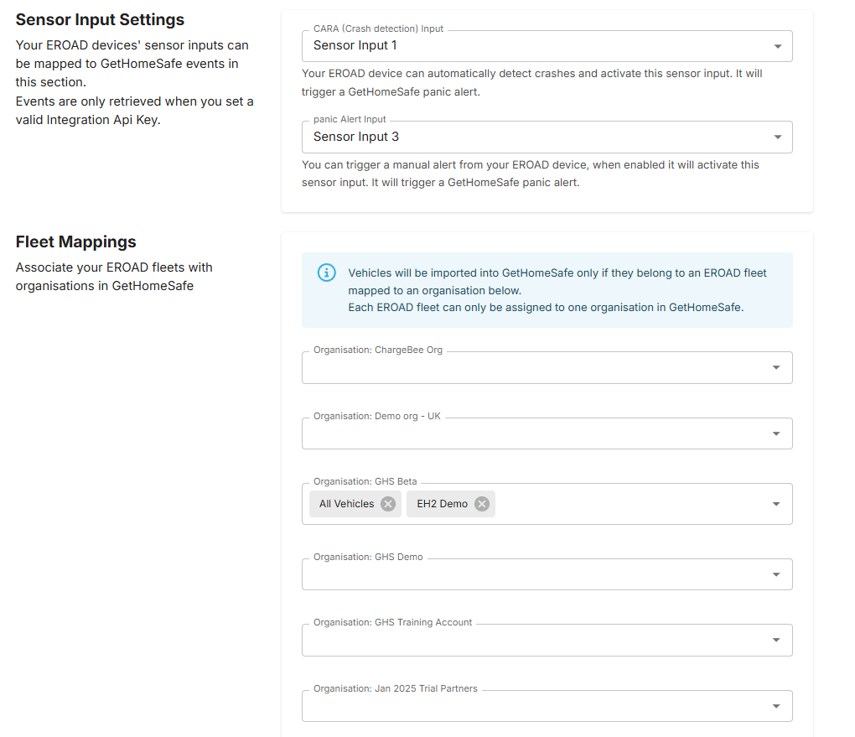Click the panic Alert Input dropdown arrow
Screen dimensions: 855x737
(x=777, y=138)
